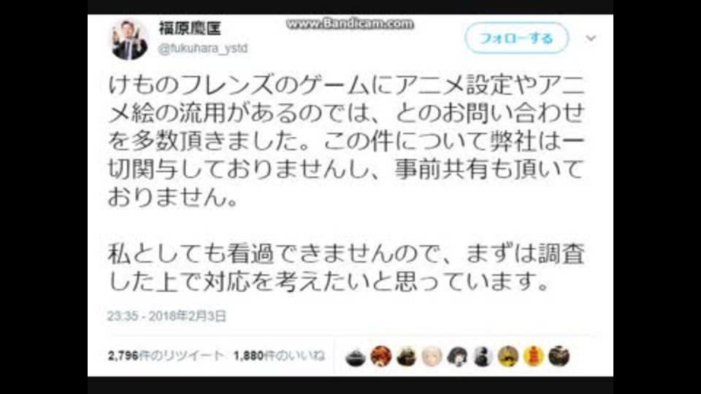Open the red tower on yellow avatar

534,357
